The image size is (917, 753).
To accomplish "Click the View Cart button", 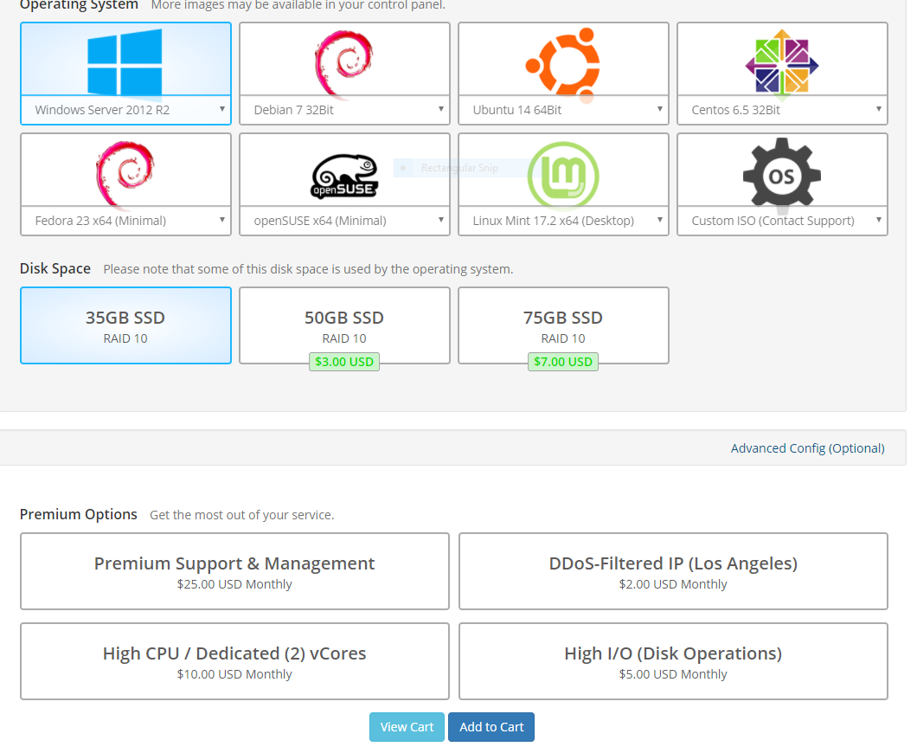I will (x=407, y=727).
